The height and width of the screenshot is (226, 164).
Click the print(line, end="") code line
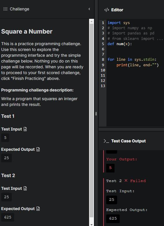pos(137,65)
